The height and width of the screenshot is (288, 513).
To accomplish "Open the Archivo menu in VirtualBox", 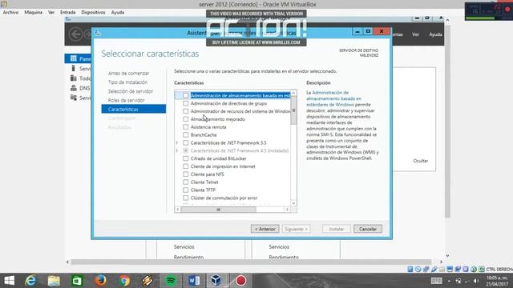I will click(x=10, y=12).
